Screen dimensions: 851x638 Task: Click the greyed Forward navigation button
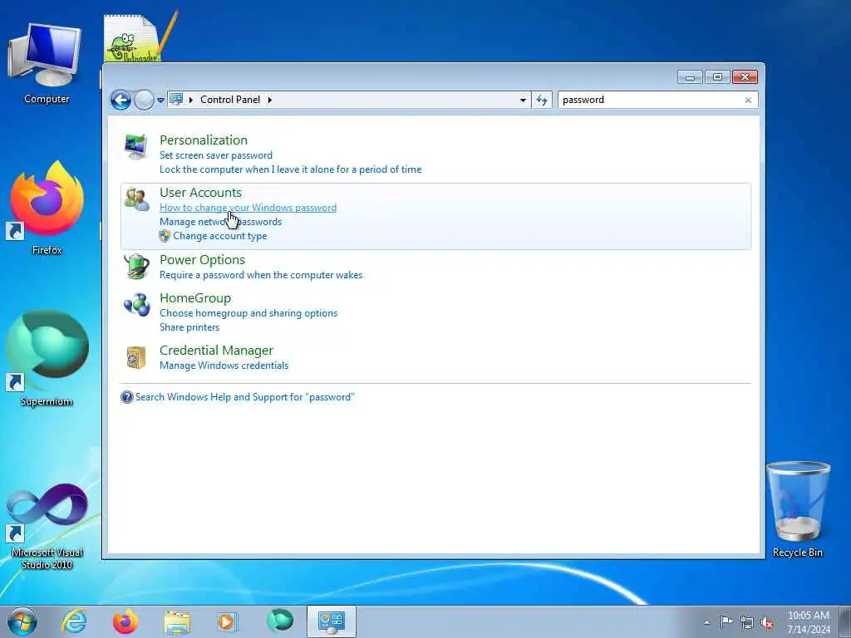click(x=144, y=100)
